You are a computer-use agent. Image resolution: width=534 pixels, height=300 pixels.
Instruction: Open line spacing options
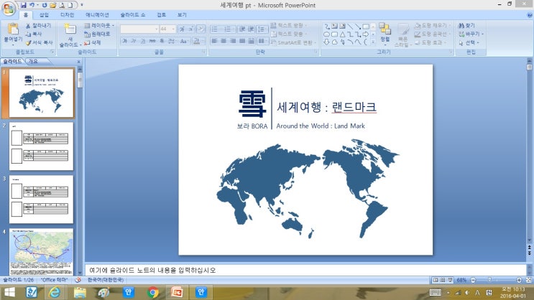(x=262, y=29)
